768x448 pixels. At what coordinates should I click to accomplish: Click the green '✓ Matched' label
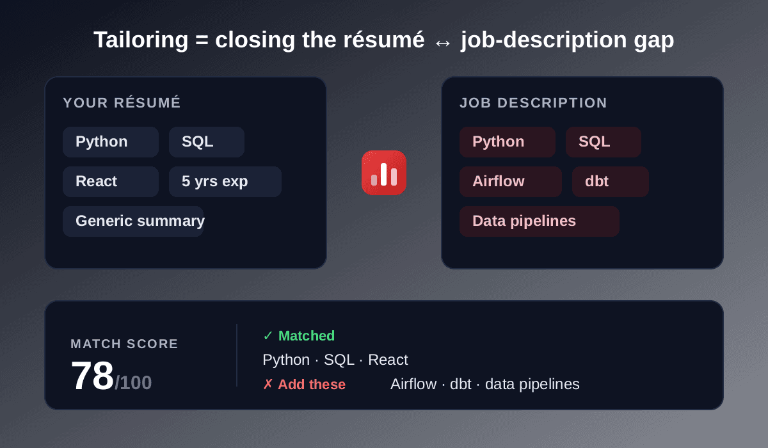[299, 336]
